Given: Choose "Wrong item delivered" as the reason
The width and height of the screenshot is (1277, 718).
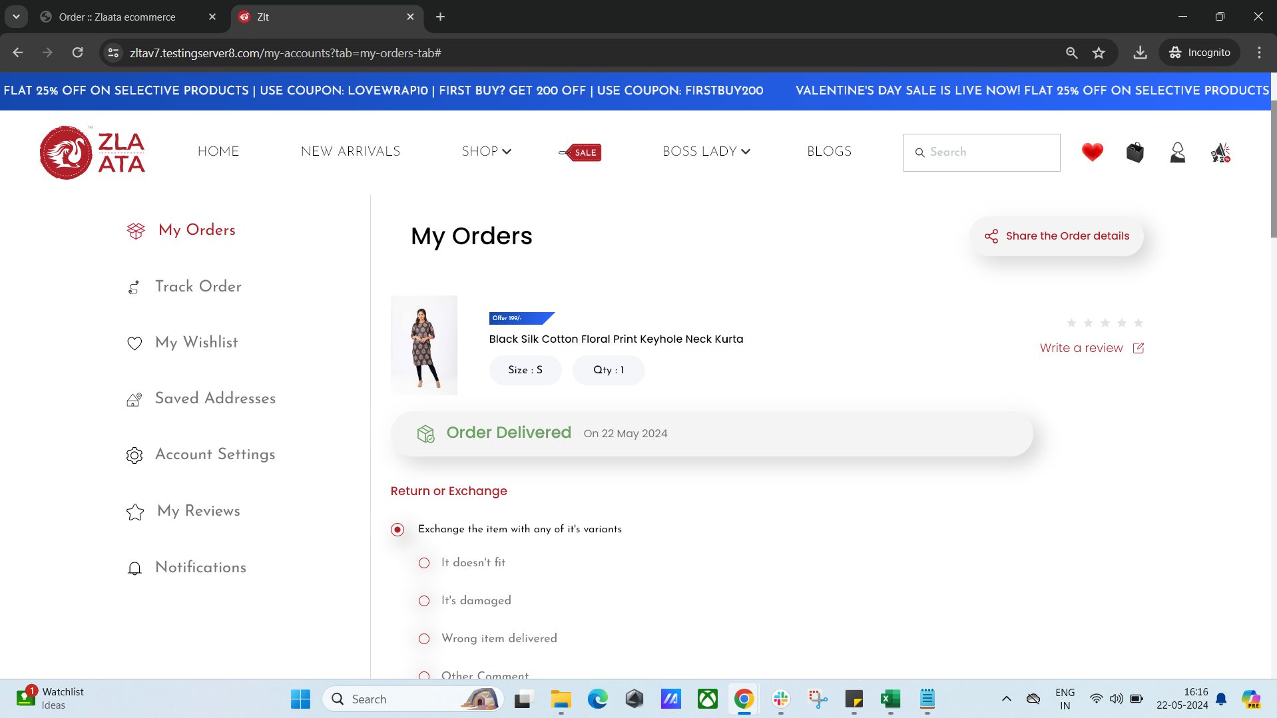Looking at the screenshot, I should [424, 639].
